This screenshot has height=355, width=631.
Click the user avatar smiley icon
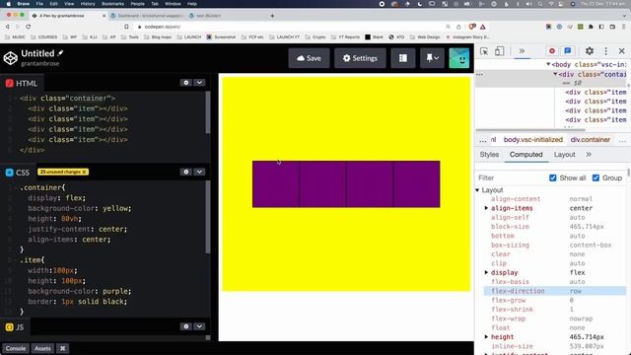coord(459,58)
